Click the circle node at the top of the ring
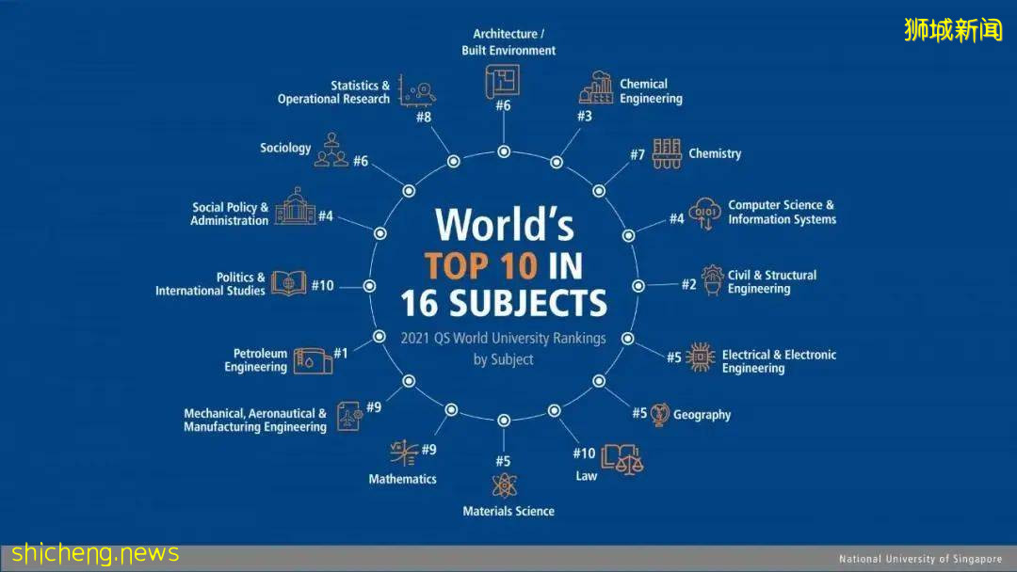Screen dimensions: 1017x572 point(504,151)
